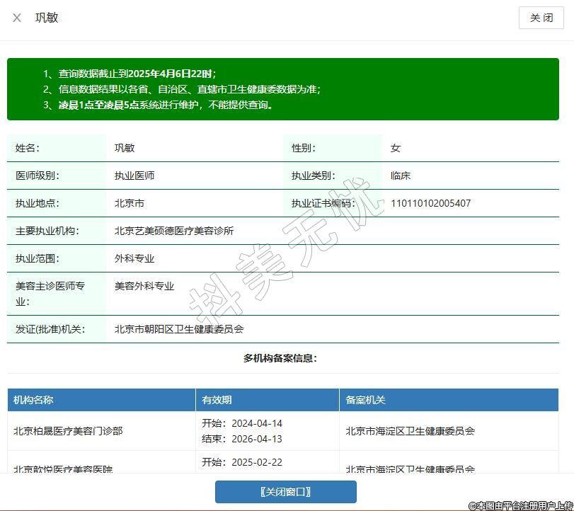The width and height of the screenshot is (574, 511).
Task: Click the 多机构备案信息 section heading
Action: point(280,358)
